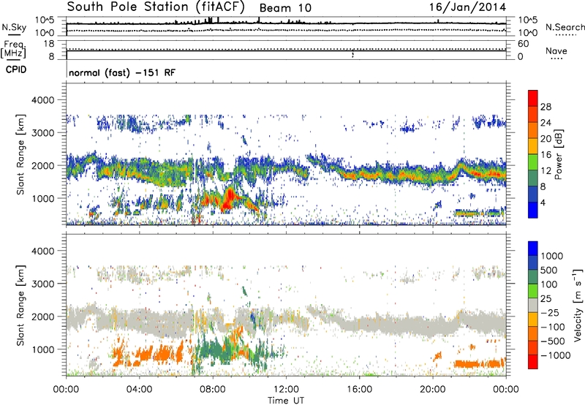Image resolution: width=585 pixels, height=405 pixels.
Task: Pick the light green segment of Power color bar
Action: click(x=533, y=162)
